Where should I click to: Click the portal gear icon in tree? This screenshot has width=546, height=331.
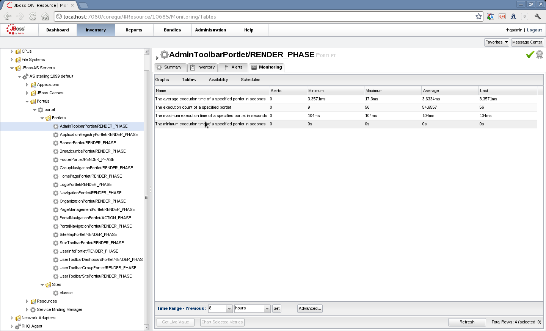click(41, 110)
